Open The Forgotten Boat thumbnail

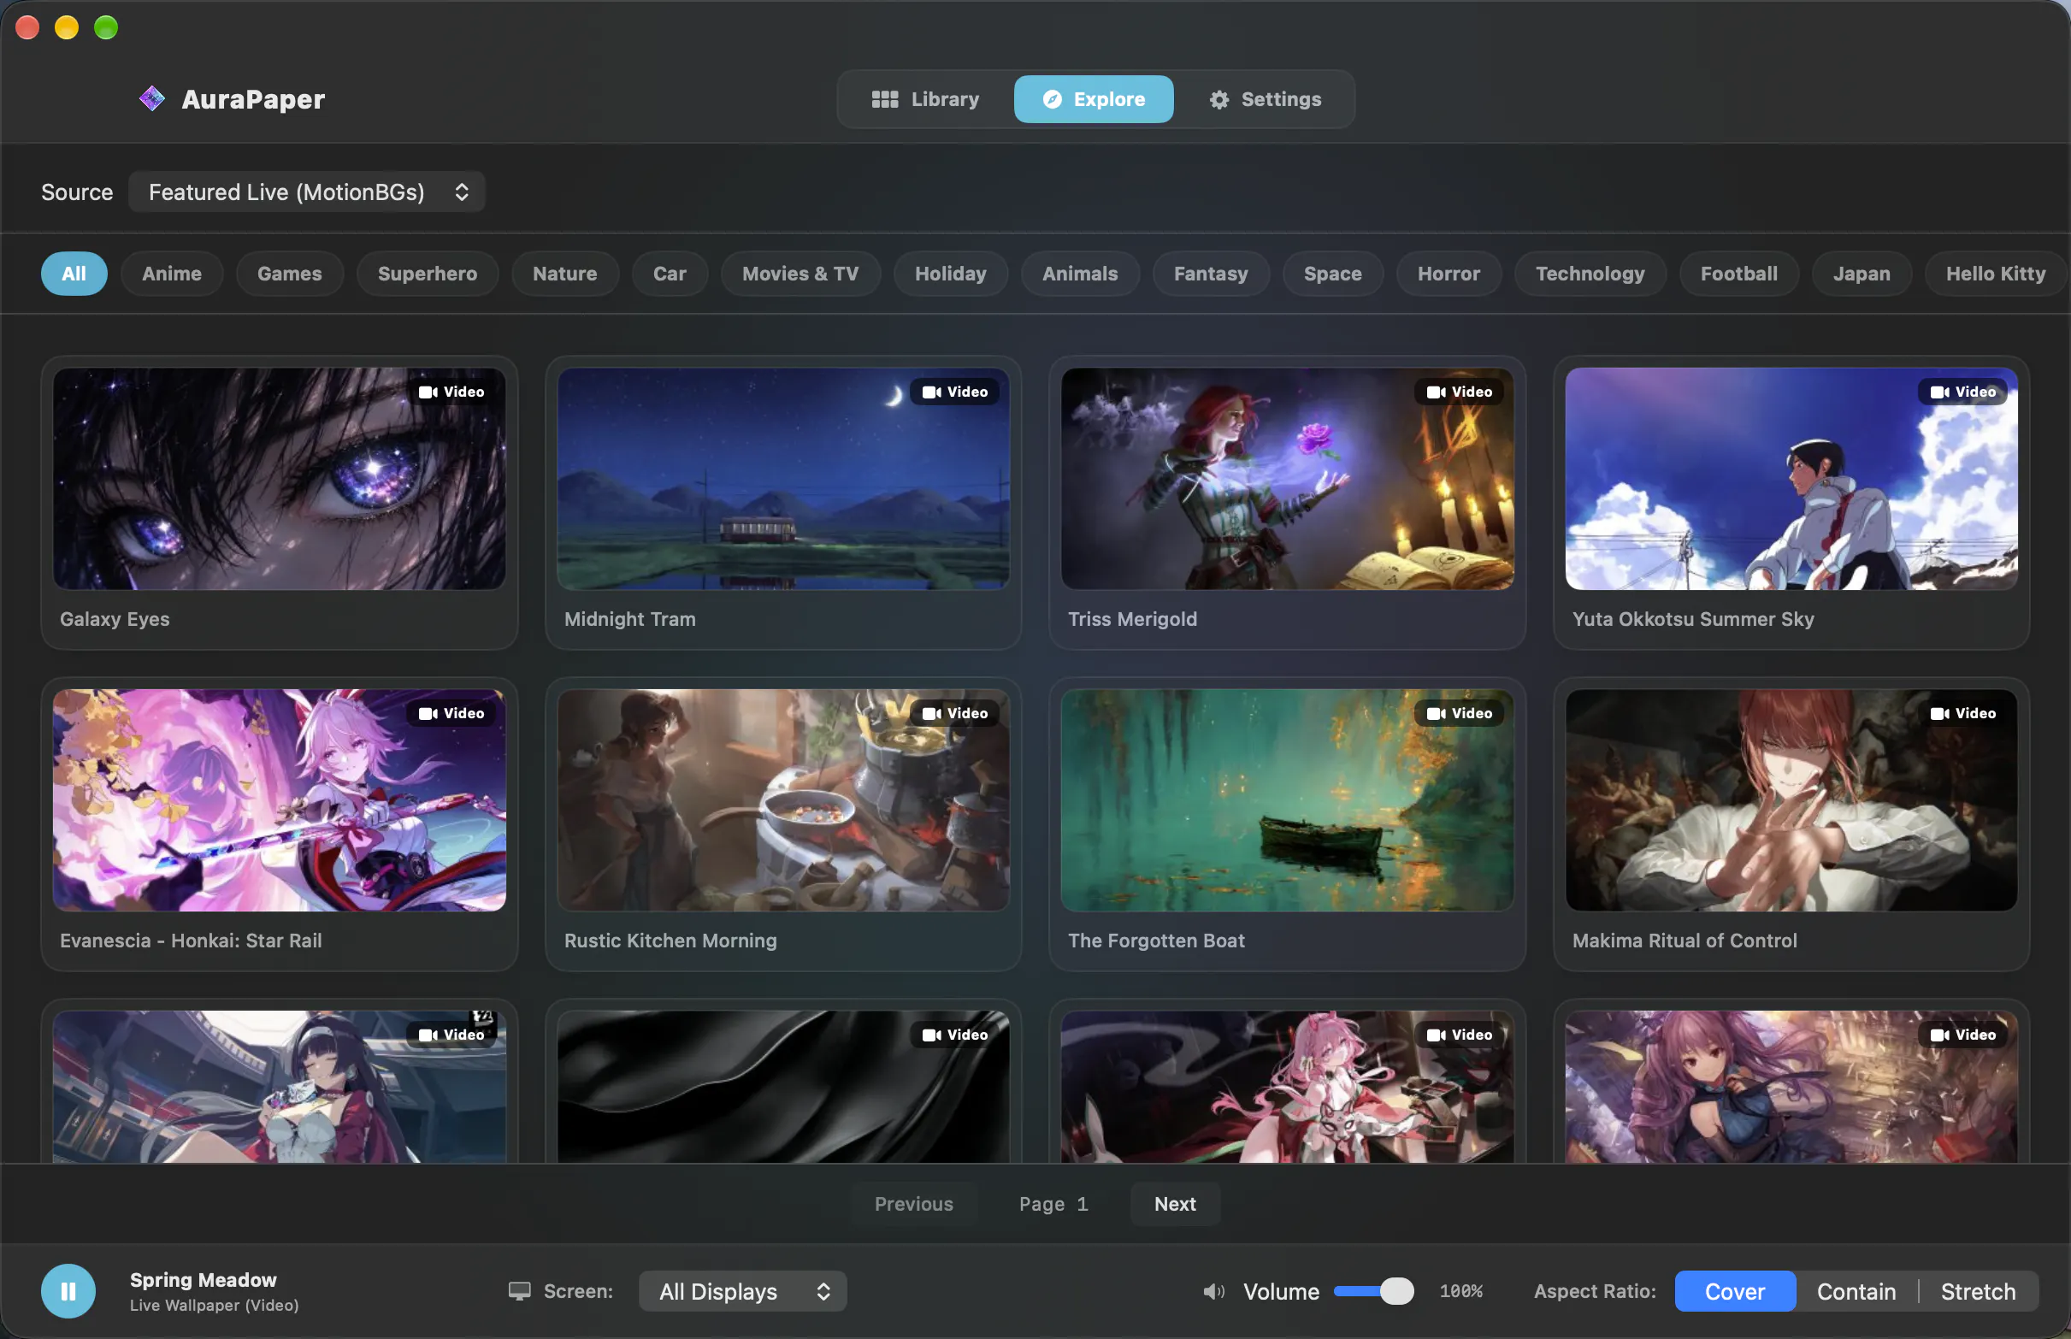[x=1288, y=800]
